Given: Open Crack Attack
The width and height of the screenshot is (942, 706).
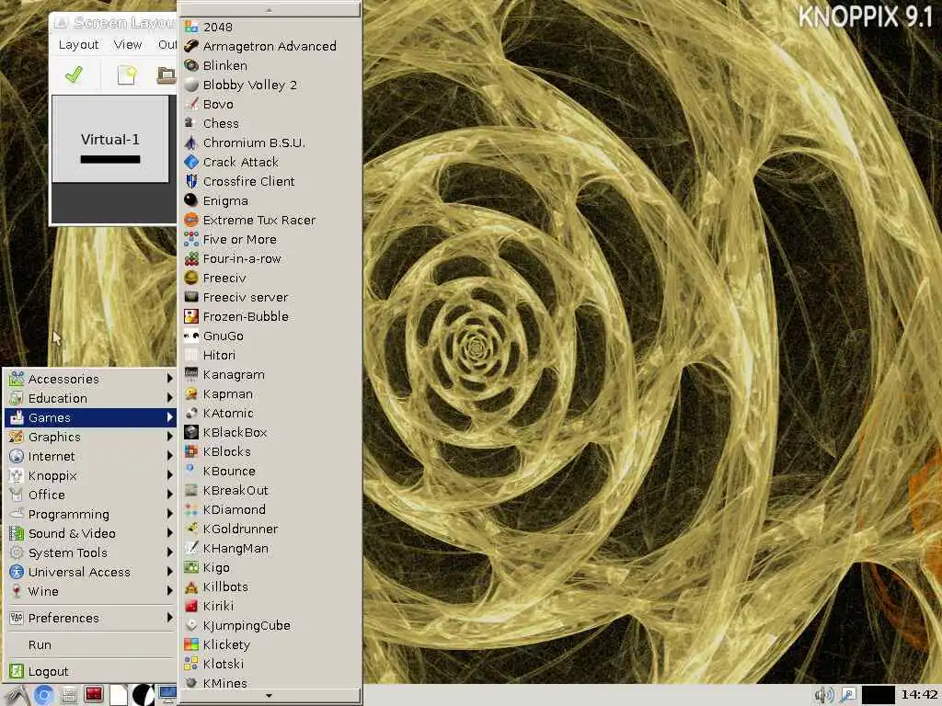Looking at the screenshot, I should click(x=270, y=162).
